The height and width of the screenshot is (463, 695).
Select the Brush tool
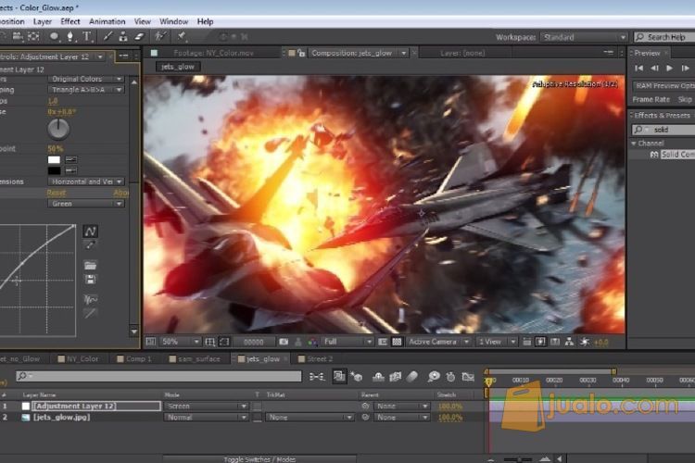[107, 37]
